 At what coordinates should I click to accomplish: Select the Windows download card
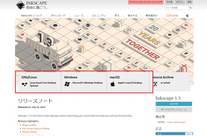[x=84, y=81]
